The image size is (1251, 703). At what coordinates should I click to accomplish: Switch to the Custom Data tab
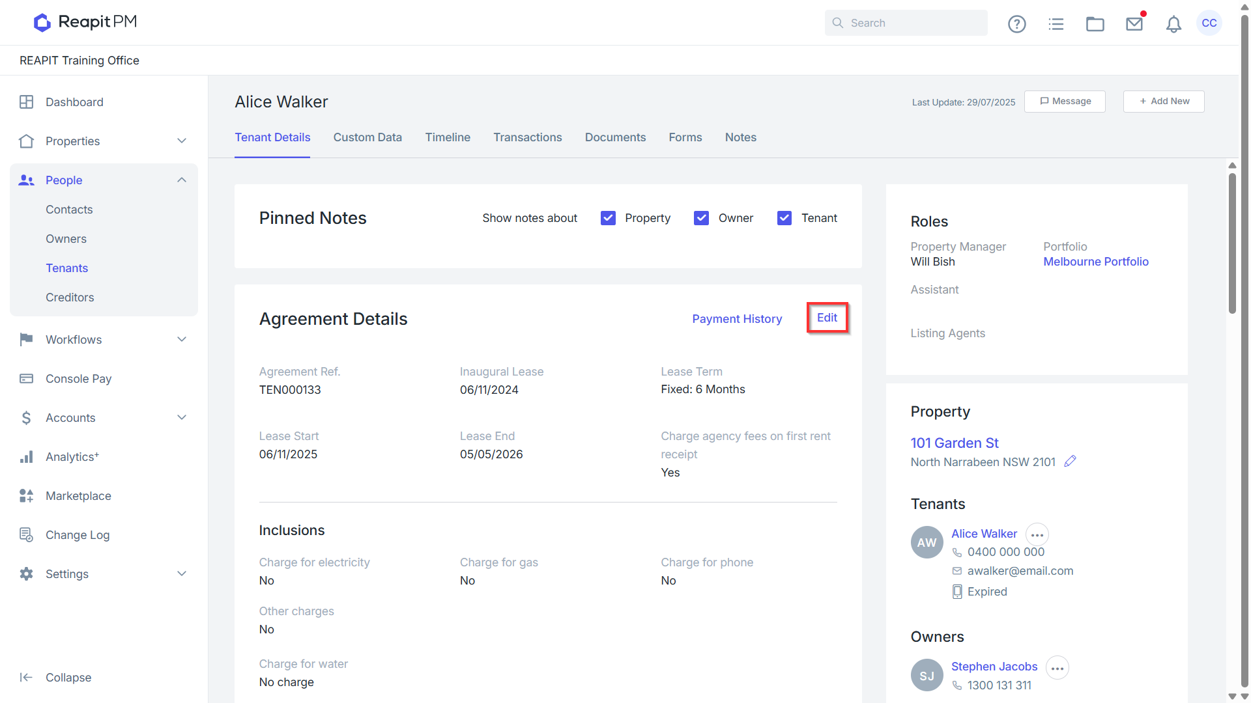pyautogui.click(x=367, y=137)
